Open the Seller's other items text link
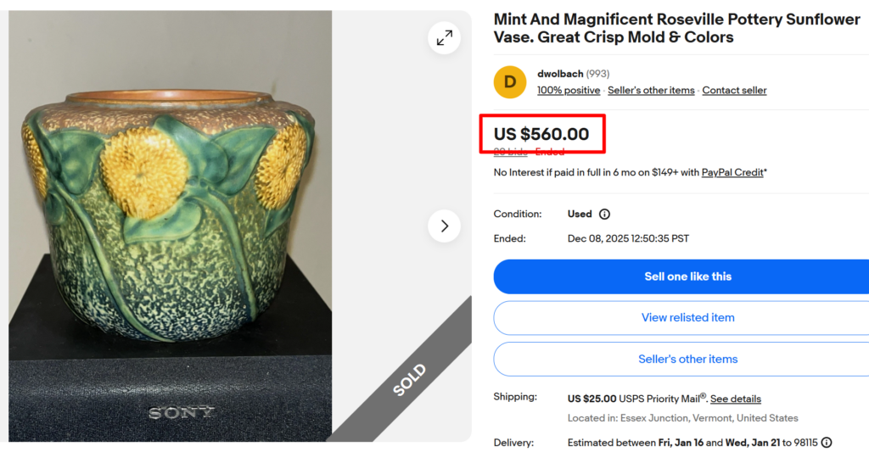This screenshot has height=452, width=869. [x=651, y=91]
